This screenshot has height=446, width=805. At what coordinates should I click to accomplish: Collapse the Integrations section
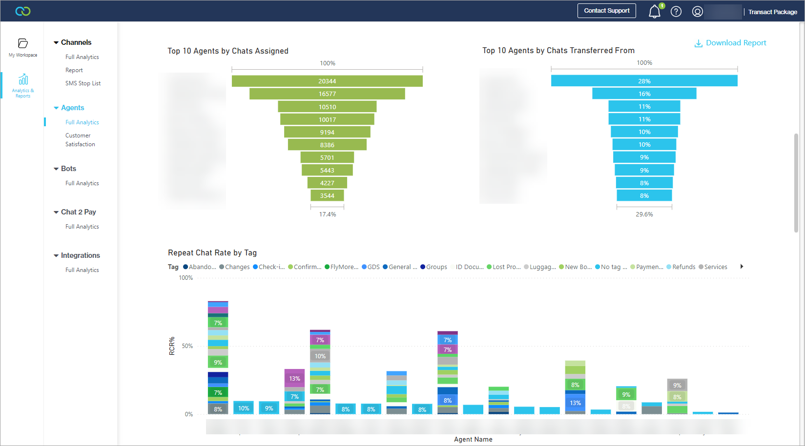(x=56, y=255)
